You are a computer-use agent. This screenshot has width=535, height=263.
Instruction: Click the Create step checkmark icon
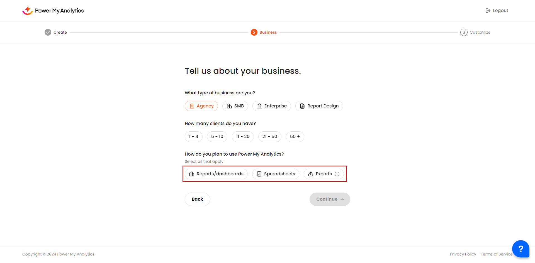coord(48,32)
